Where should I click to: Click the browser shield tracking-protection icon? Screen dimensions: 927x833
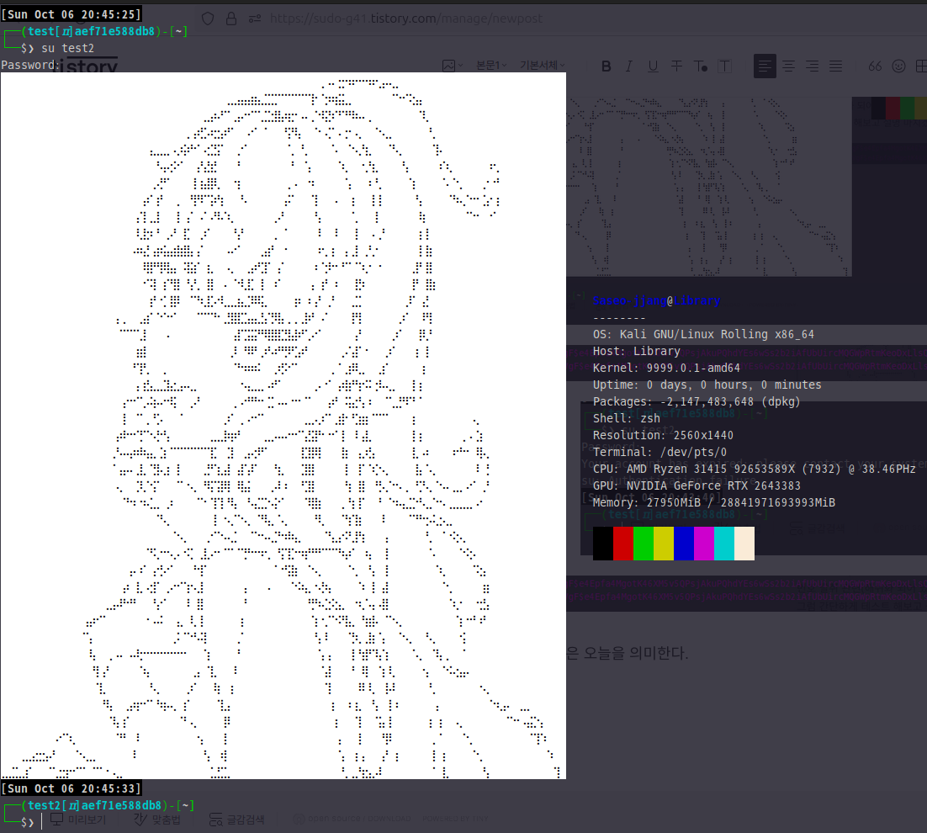click(208, 19)
